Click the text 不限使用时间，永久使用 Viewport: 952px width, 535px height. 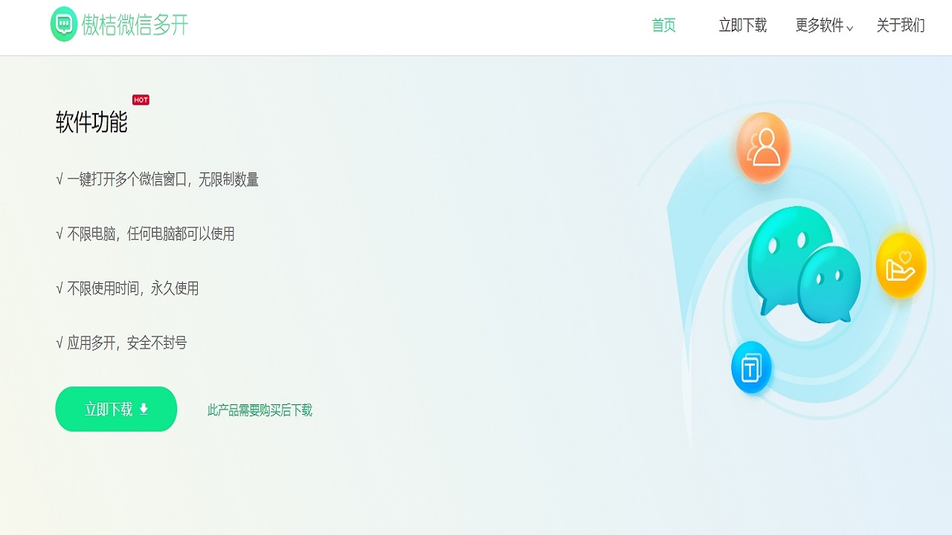pyautogui.click(x=133, y=288)
